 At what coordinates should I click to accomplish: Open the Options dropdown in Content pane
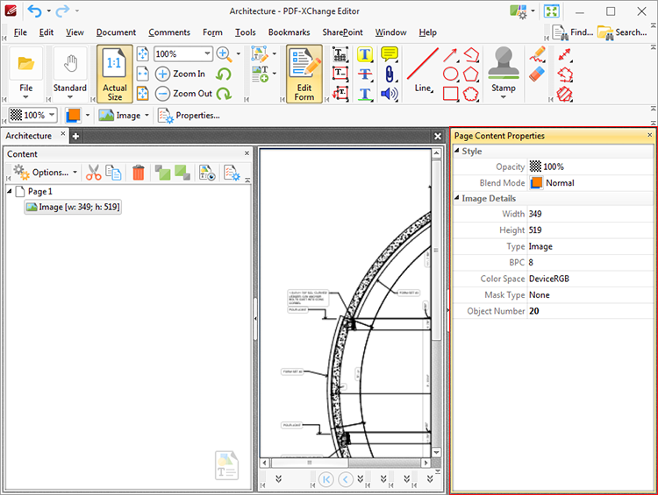[46, 173]
